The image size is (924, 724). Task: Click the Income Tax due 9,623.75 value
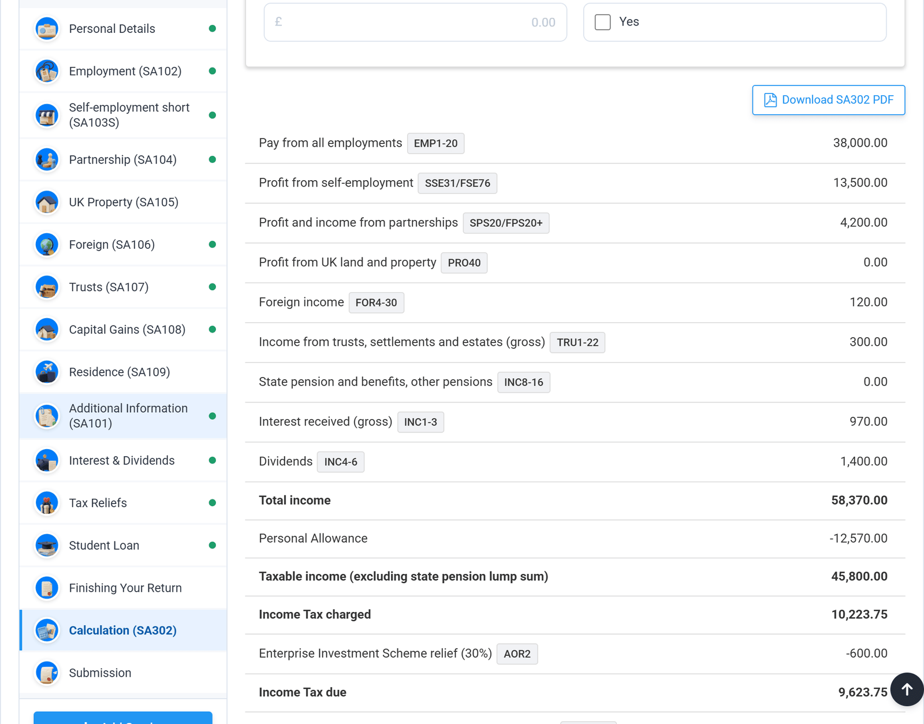click(863, 692)
